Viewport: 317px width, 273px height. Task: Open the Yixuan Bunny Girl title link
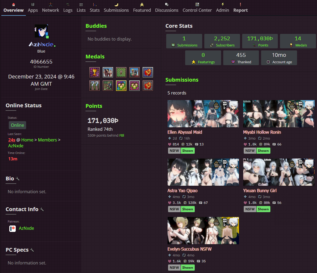[260, 191]
